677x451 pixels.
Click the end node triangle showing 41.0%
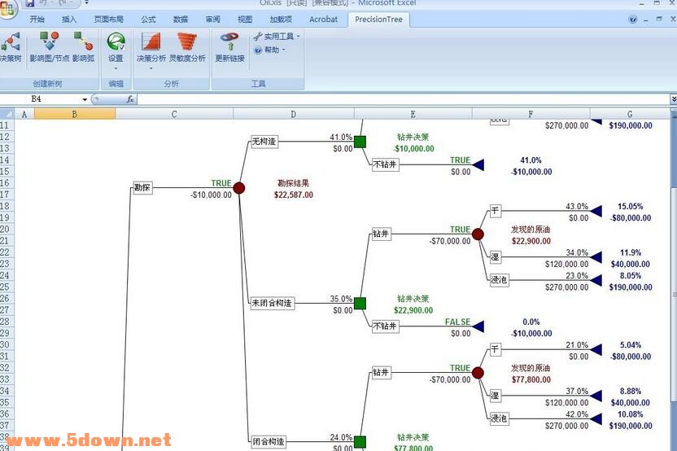pyautogui.click(x=478, y=164)
